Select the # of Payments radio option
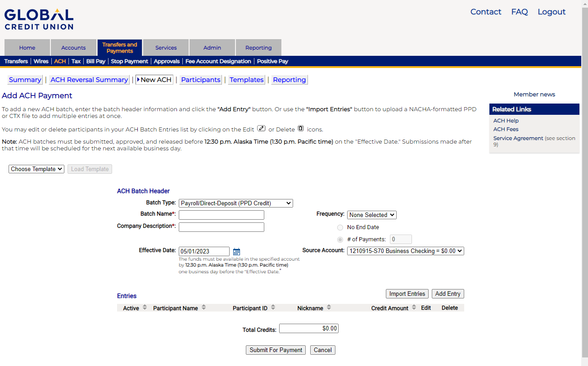The height and width of the screenshot is (366, 588). [340, 239]
